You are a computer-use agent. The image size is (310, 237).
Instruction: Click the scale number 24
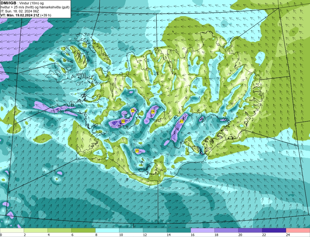(x=288, y=235)
